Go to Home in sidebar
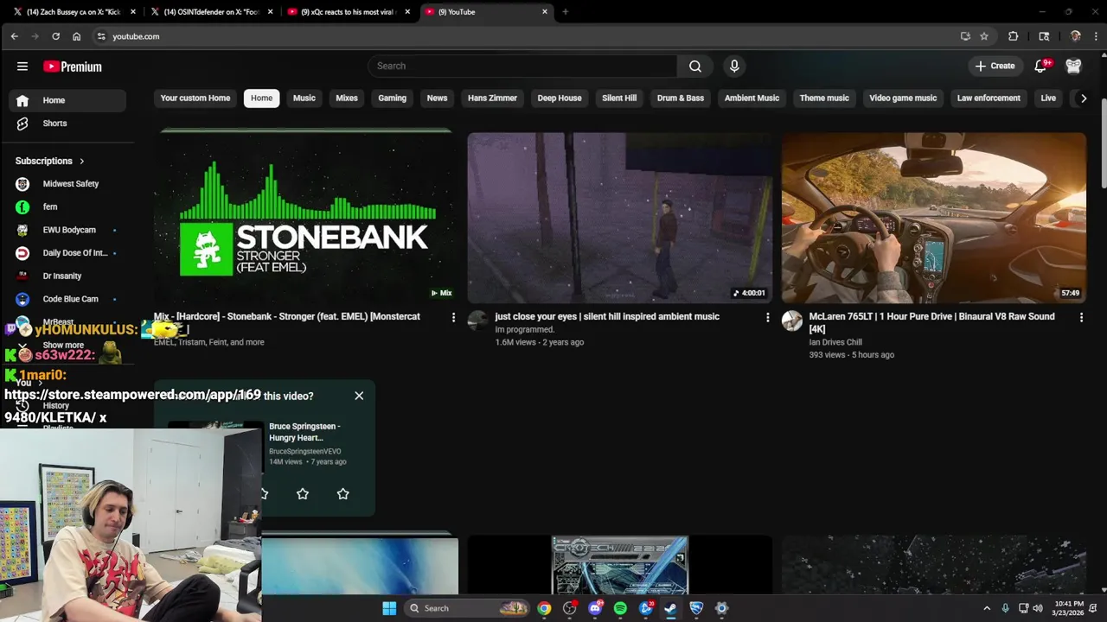This screenshot has height=622, width=1107. tap(67, 100)
